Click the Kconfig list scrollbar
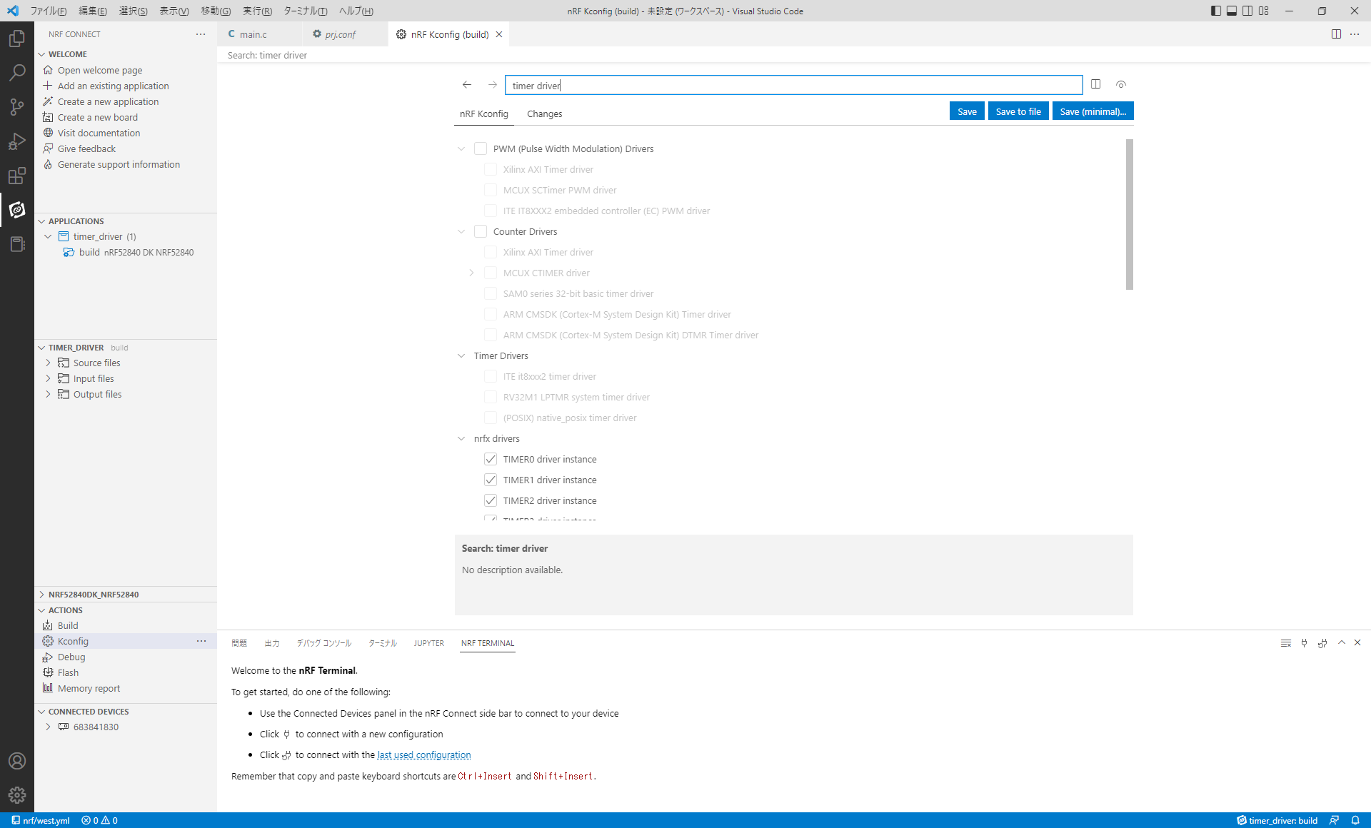1371x828 pixels. pyautogui.click(x=1129, y=214)
